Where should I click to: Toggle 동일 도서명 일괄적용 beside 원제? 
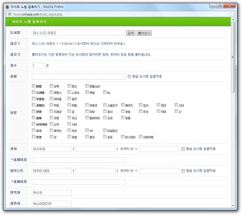click(x=129, y=76)
